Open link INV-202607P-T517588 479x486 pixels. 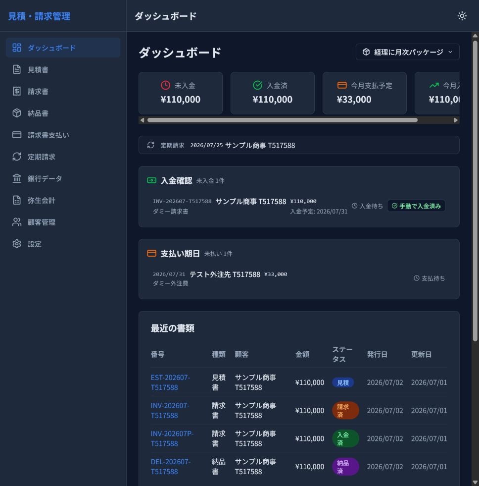pos(172,438)
